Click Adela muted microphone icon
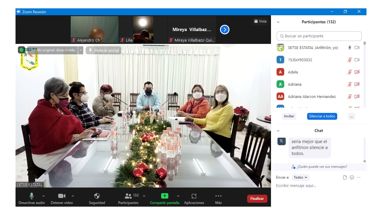 350,72
